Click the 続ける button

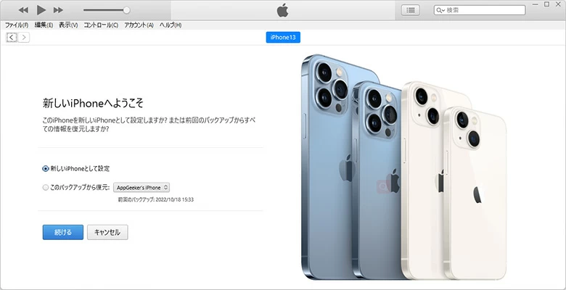click(63, 232)
